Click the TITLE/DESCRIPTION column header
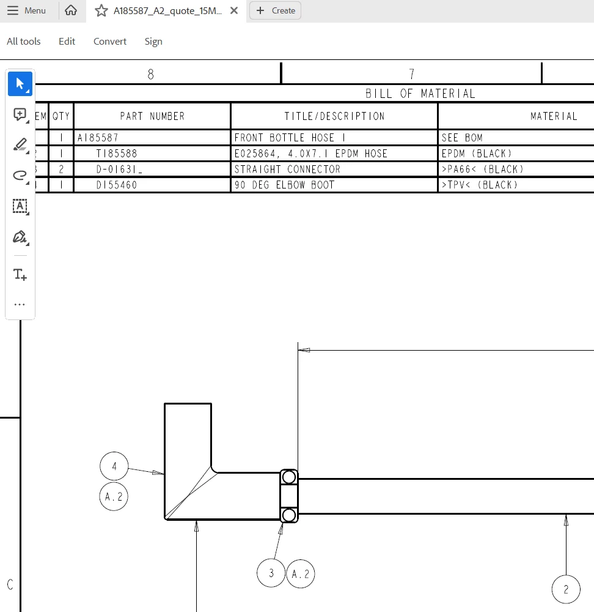 click(334, 116)
